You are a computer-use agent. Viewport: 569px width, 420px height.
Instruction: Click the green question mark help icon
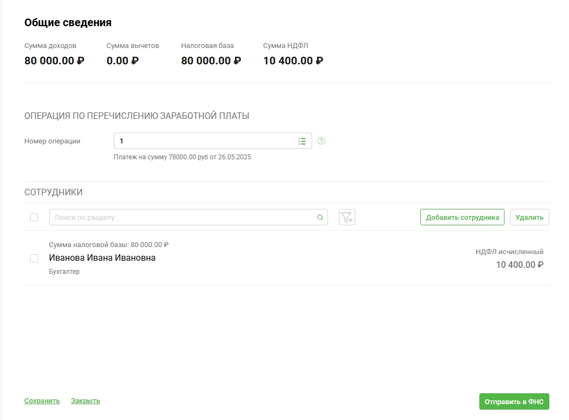pos(321,141)
